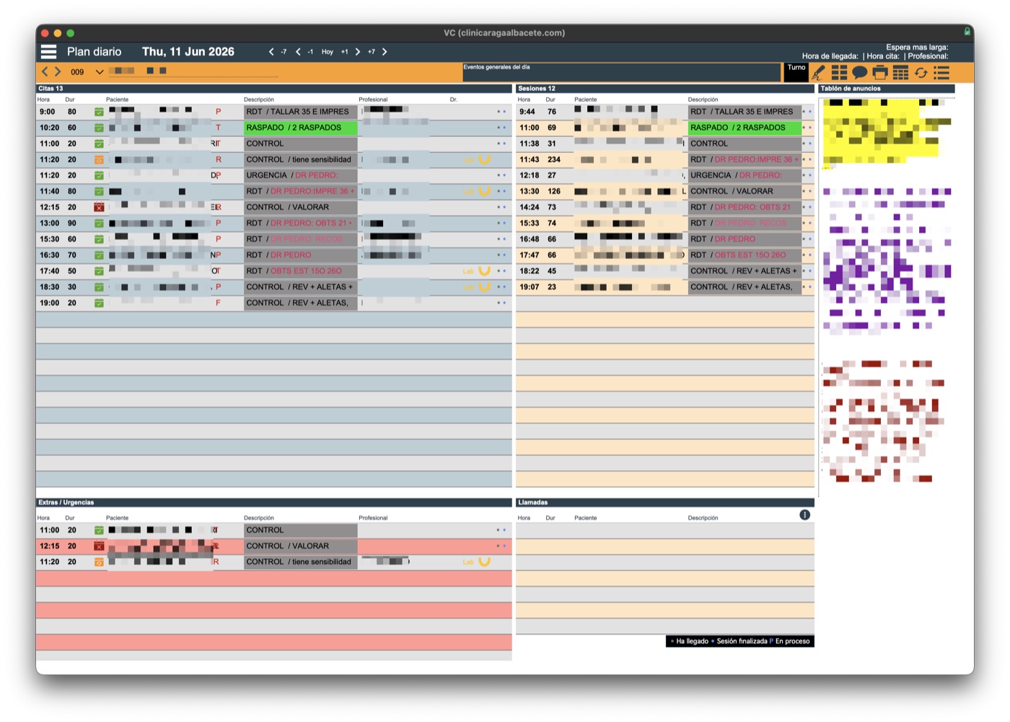Screen dimensions: 1010x722
Task: Open the grid view icon
Action: pyautogui.click(x=839, y=73)
